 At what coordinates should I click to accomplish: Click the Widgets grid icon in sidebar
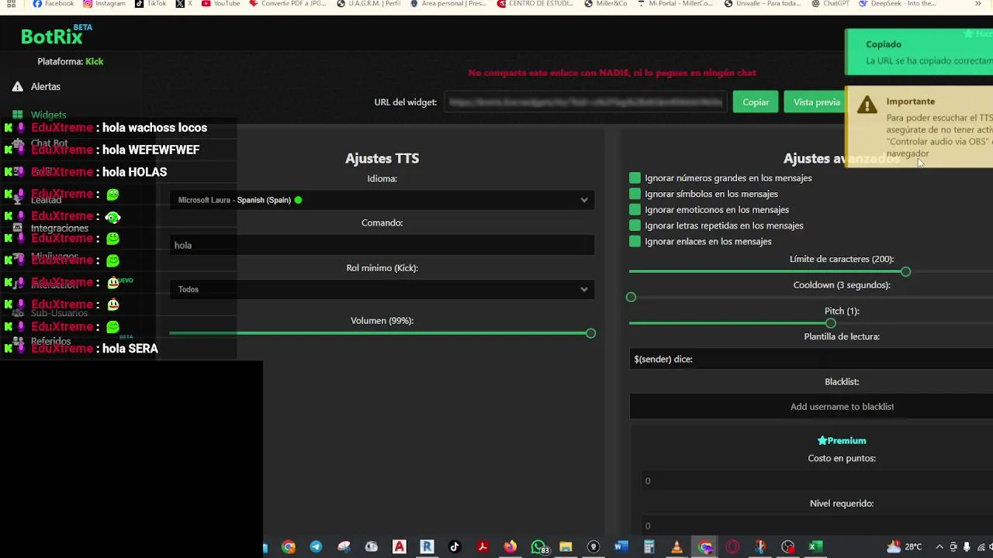pos(17,115)
